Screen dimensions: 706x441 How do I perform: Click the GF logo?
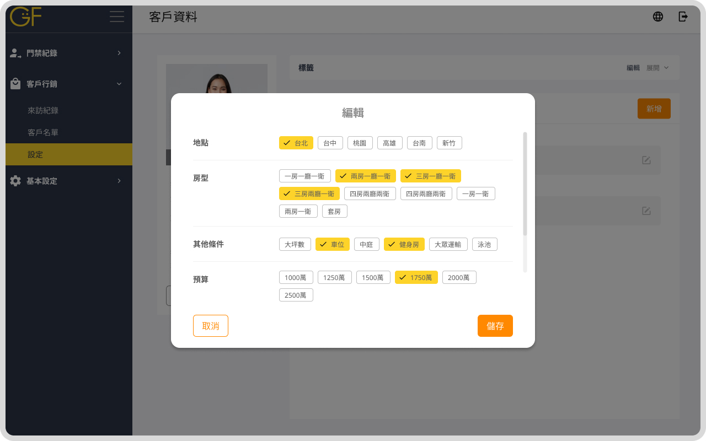tap(26, 17)
